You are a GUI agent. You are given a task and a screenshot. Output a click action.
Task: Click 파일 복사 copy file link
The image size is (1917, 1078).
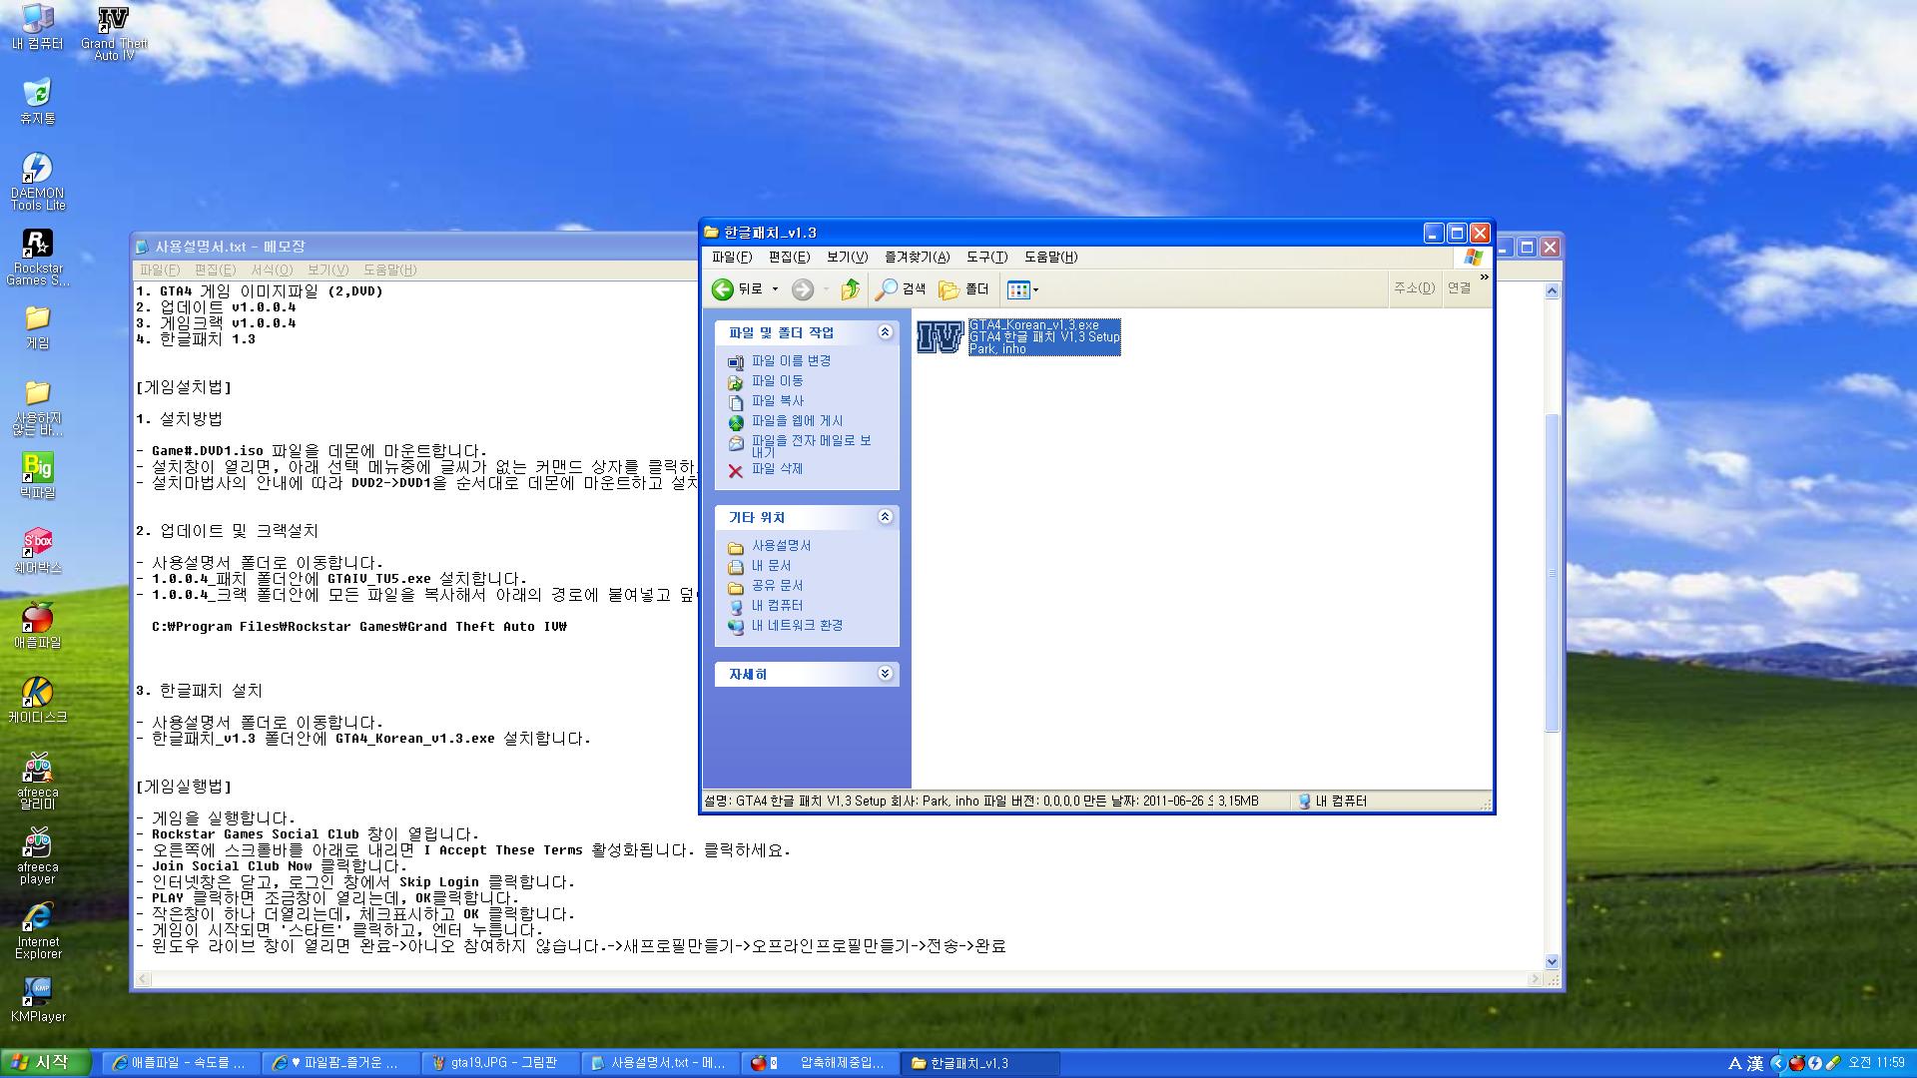click(777, 400)
